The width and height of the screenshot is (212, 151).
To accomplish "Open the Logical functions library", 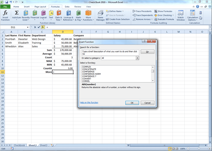I will [43, 15].
